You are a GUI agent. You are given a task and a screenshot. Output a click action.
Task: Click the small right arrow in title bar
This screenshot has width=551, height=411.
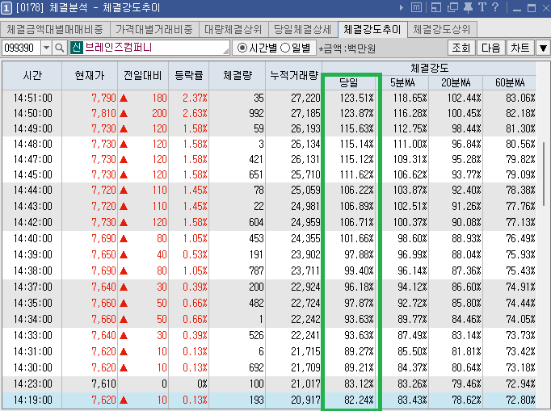(401, 8)
